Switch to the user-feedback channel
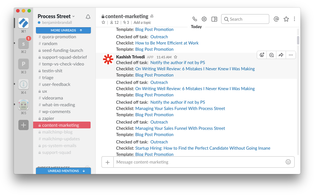Screen dimensions: 314x195 point(56,84)
